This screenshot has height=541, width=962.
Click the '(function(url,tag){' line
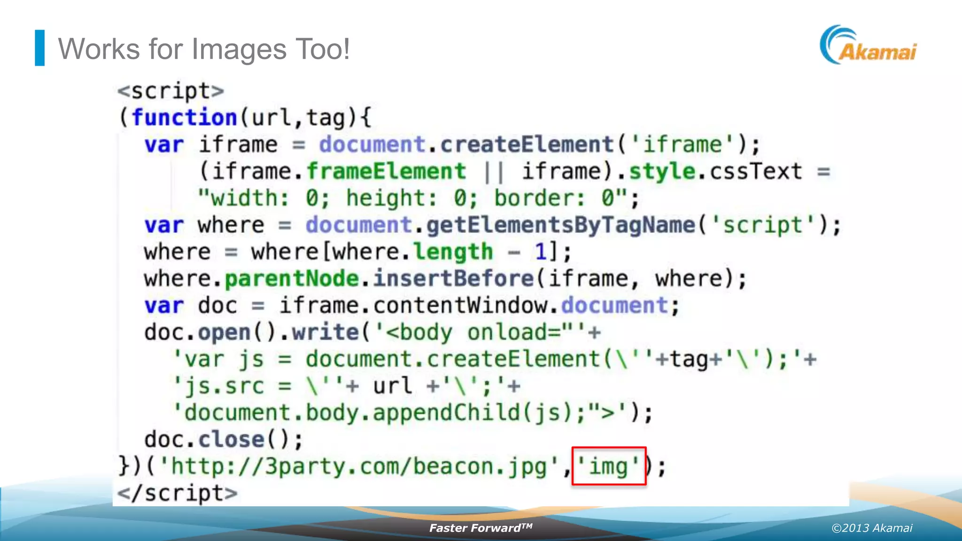[x=245, y=117]
